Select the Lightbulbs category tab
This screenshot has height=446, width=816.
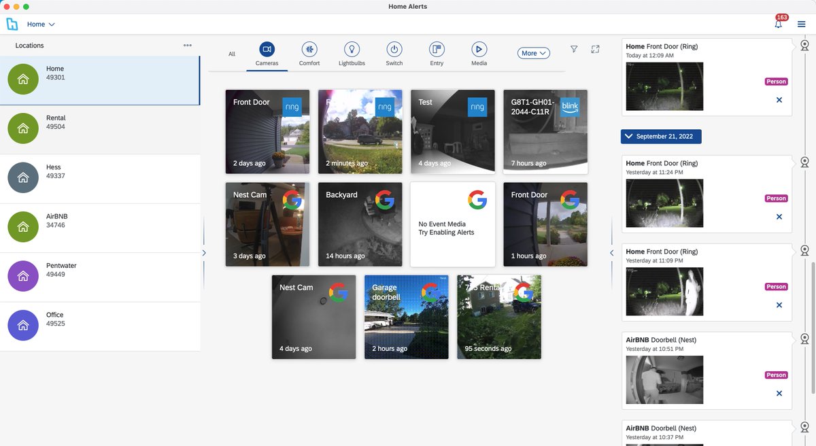coord(352,54)
